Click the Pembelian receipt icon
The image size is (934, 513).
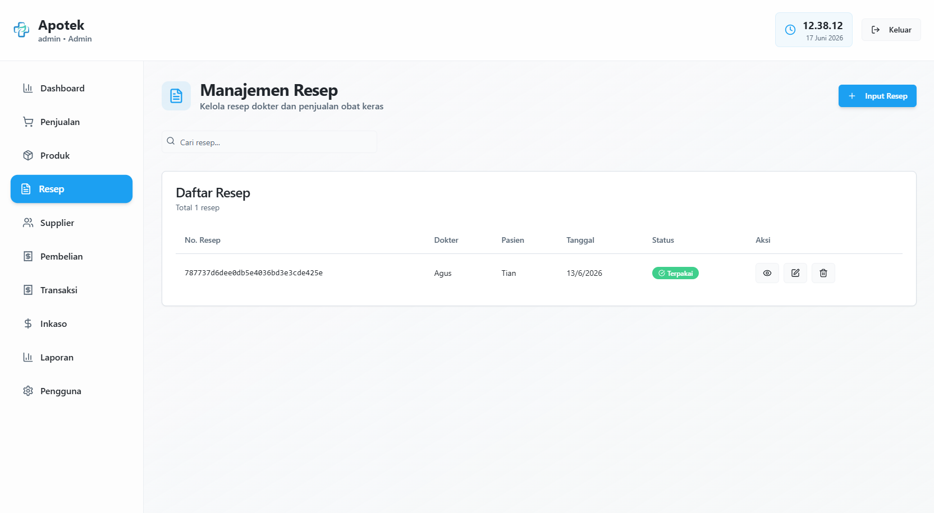click(x=28, y=256)
